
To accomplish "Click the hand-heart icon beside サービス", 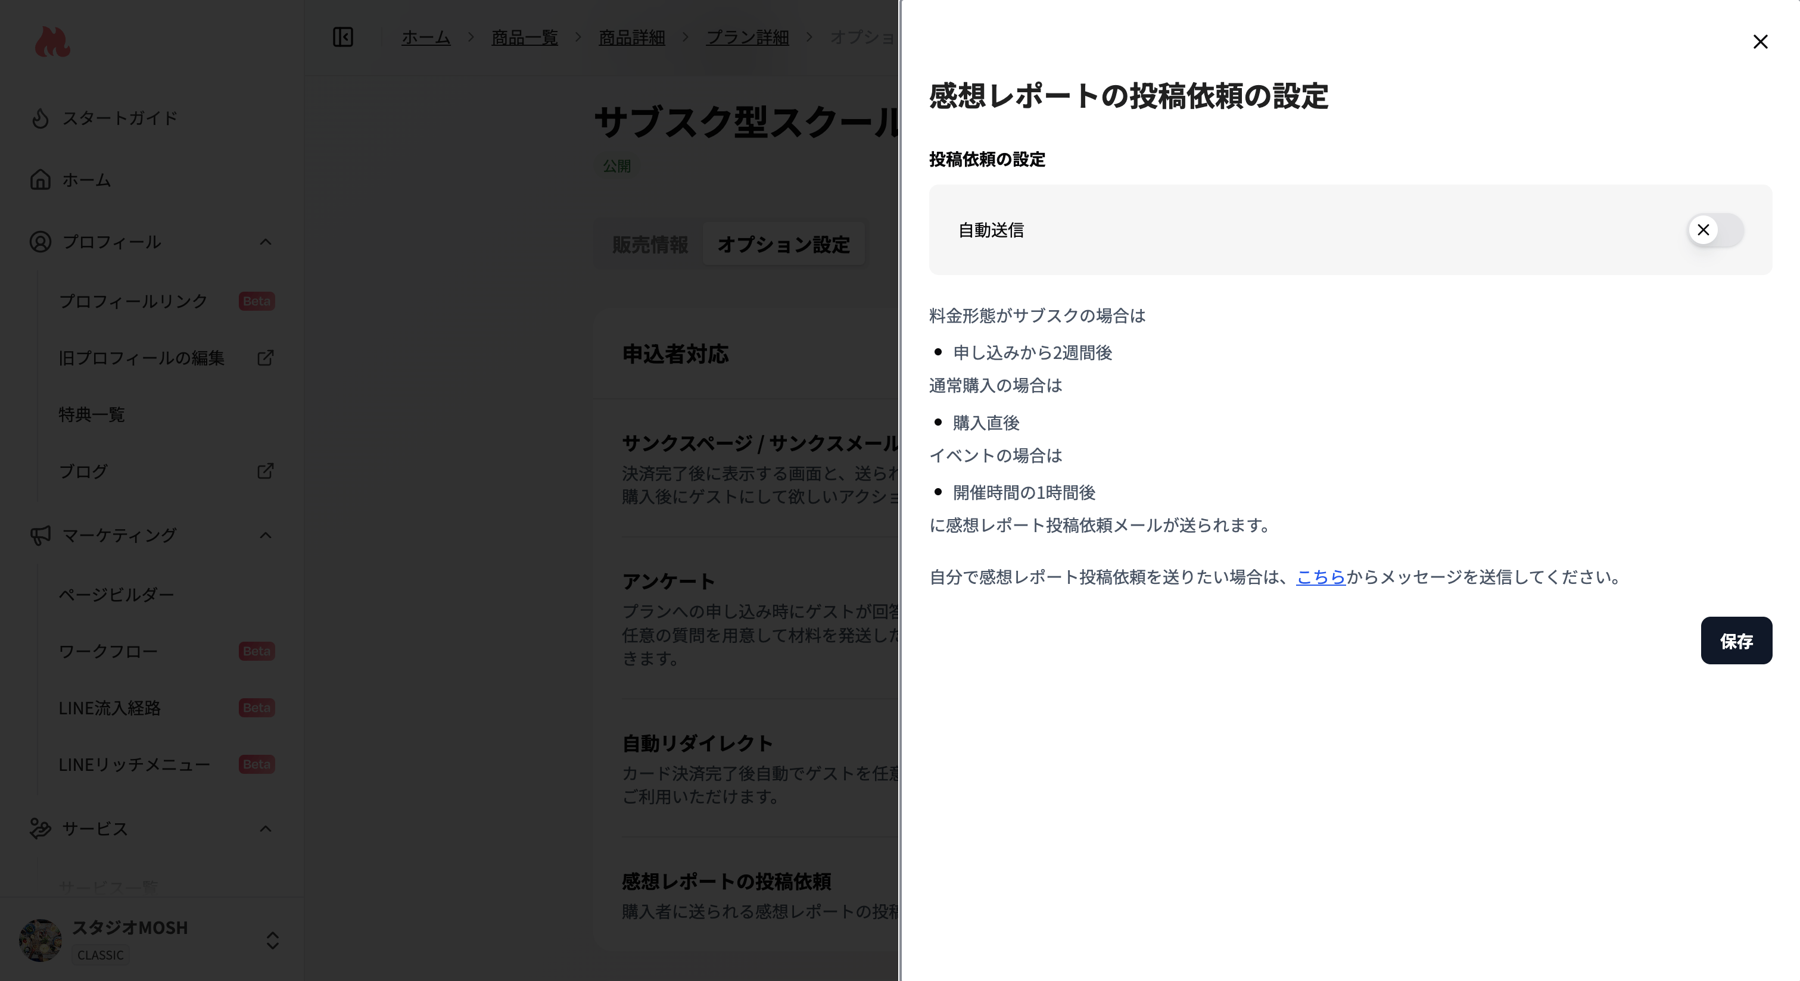I will [41, 828].
